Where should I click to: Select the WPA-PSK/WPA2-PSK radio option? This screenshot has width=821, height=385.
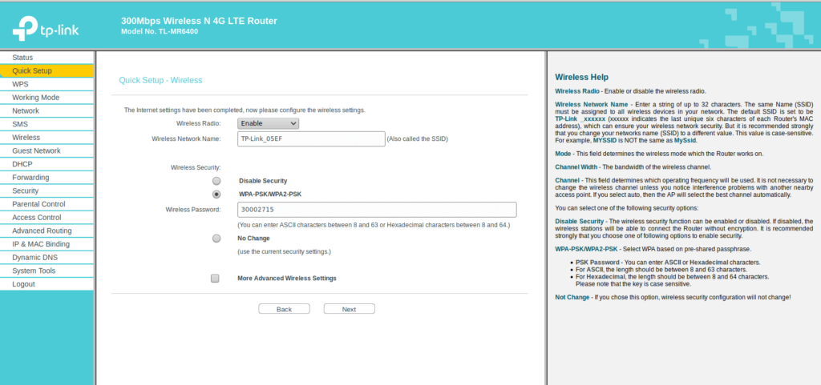click(x=216, y=195)
